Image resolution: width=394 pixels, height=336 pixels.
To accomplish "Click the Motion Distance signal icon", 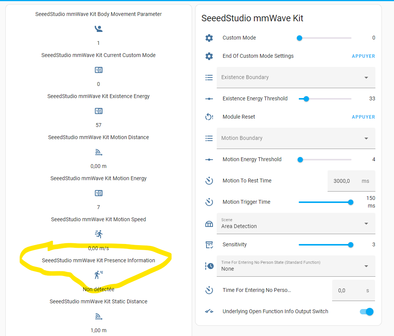I will pos(99,152).
